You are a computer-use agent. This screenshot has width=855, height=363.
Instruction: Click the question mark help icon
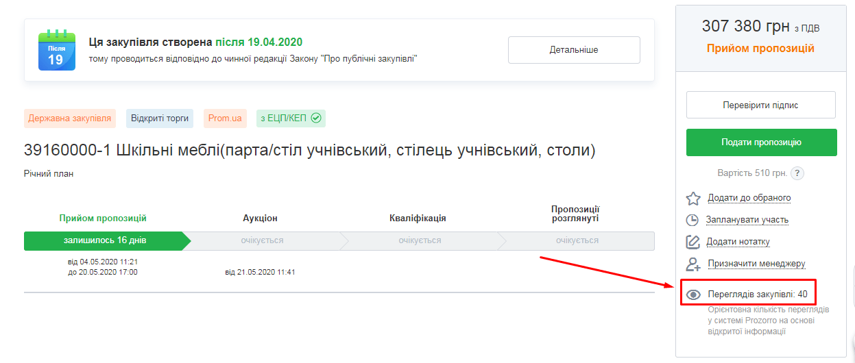click(797, 173)
